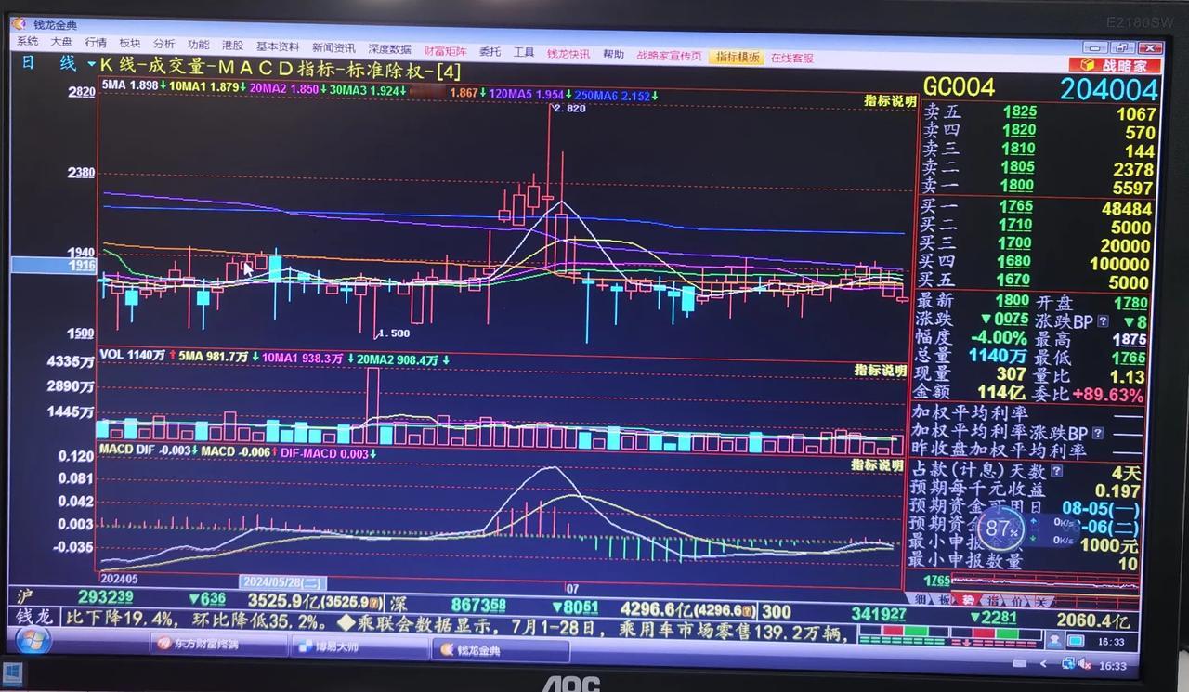The height and width of the screenshot is (692, 1189).
Task: Click help icon beside 加权平均利率涨跌BP
Action: (1098, 434)
